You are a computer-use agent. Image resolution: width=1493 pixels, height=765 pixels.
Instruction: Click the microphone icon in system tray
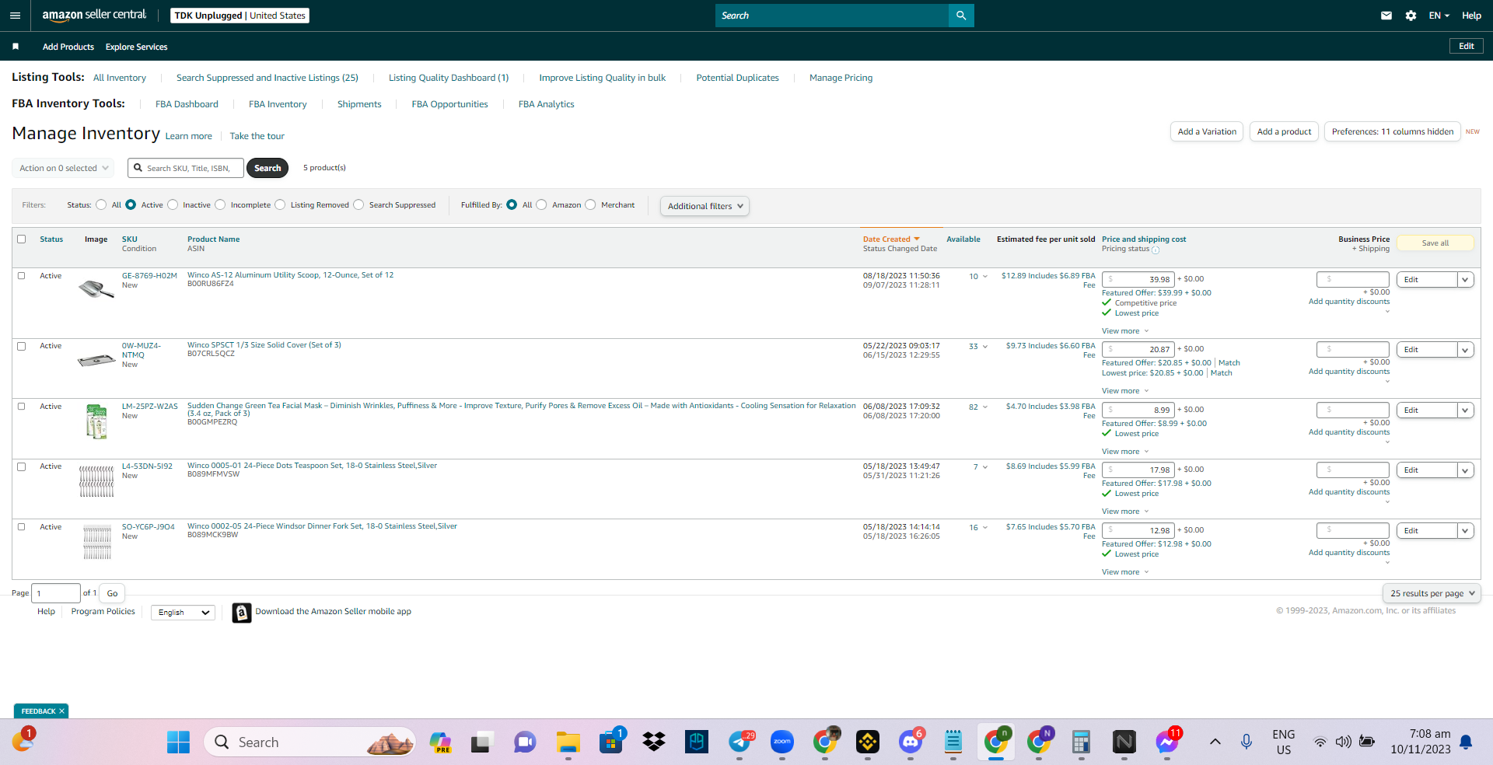(x=1246, y=742)
